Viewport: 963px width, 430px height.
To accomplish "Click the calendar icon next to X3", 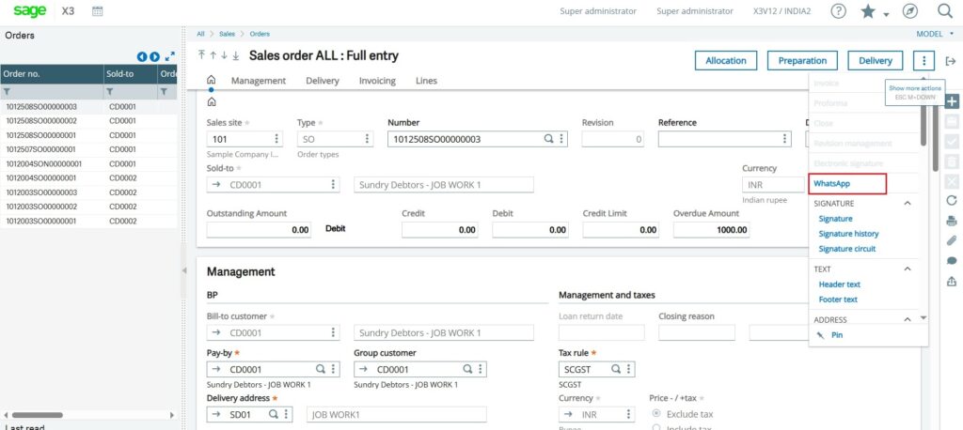I will click(x=98, y=11).
